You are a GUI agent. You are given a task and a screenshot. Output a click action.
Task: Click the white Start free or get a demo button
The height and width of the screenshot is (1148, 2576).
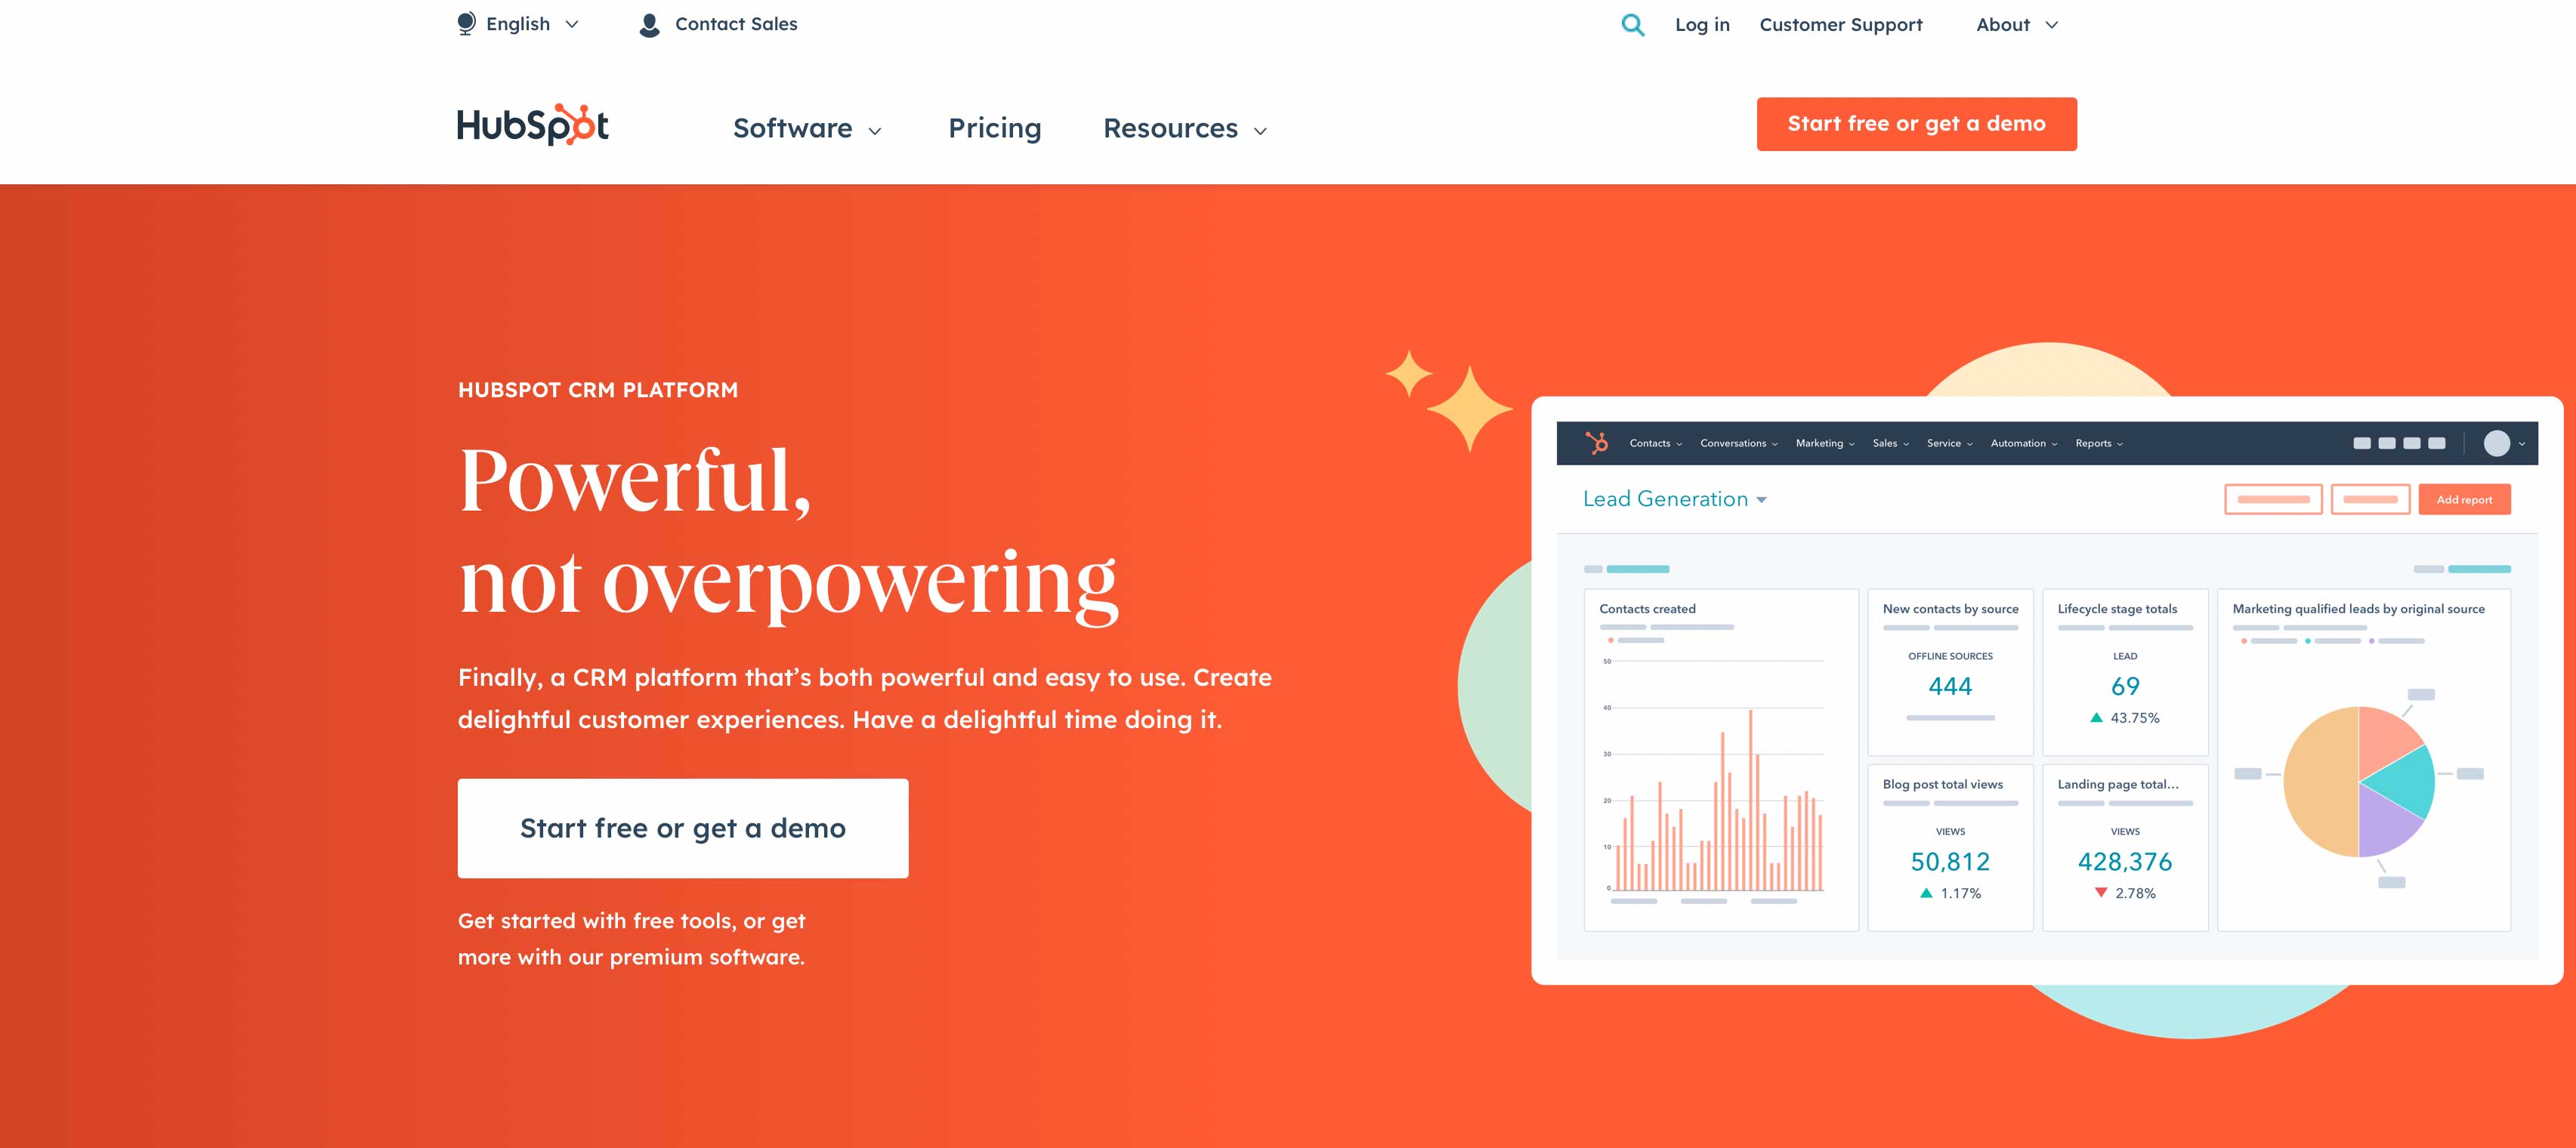click(684, 828)
